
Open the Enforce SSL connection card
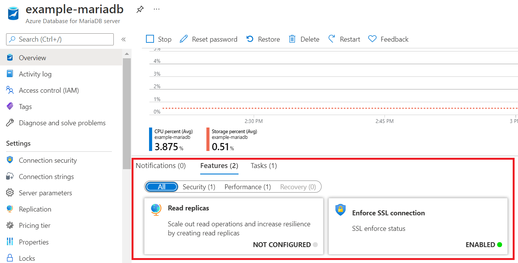click(418, 226)
